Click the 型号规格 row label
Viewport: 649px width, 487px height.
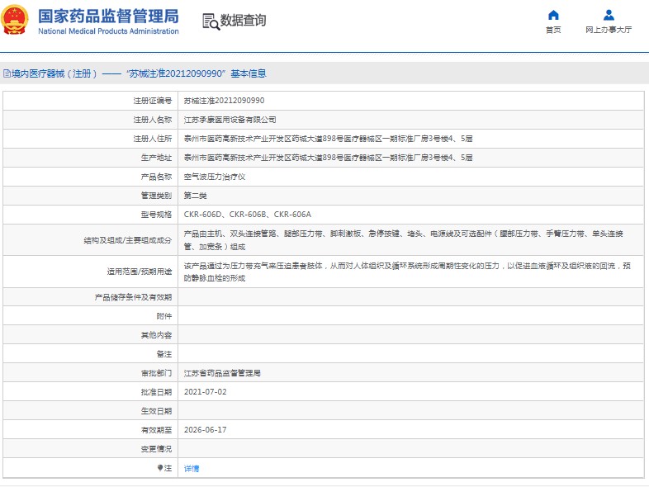156,215
